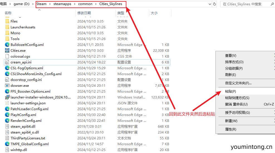This screenshot has height=153, width=275.
Task: Click the refresh icon beside the address bar
Action: (215, 4)
